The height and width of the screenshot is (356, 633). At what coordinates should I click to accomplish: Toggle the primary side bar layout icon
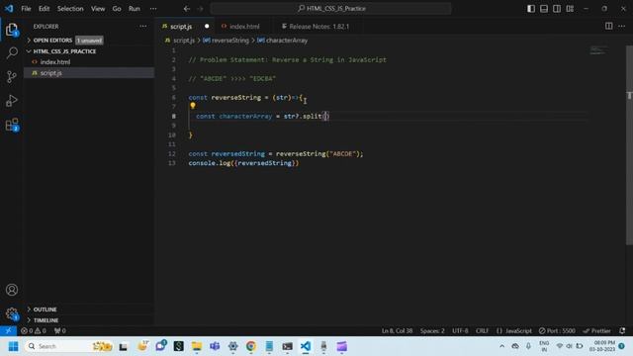[x=531, y=9]
